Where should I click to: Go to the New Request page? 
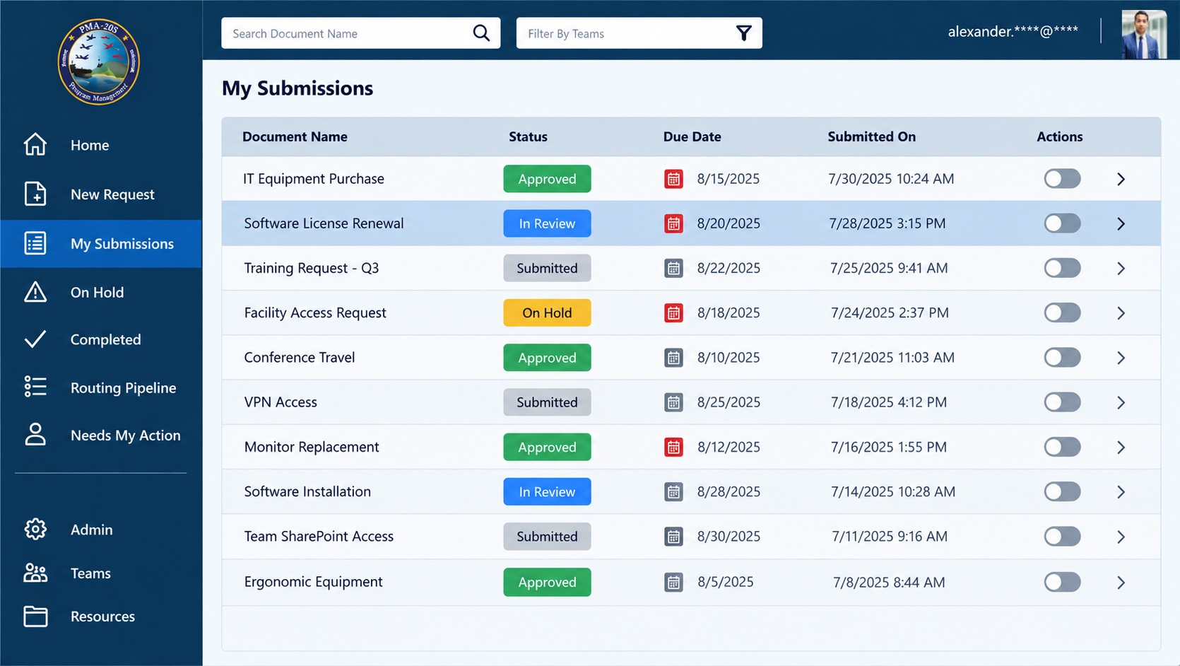101,194
